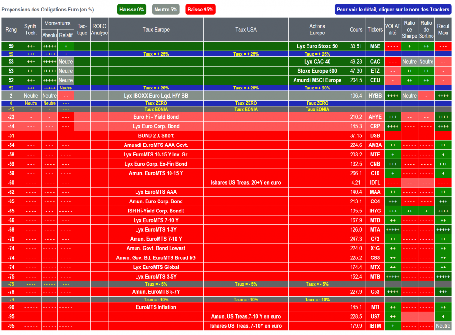Screen dimensions: 455x335
Task: Click Lyx Euro Corp. Ex-Fin Bond name
Action: tap(156, 164)
